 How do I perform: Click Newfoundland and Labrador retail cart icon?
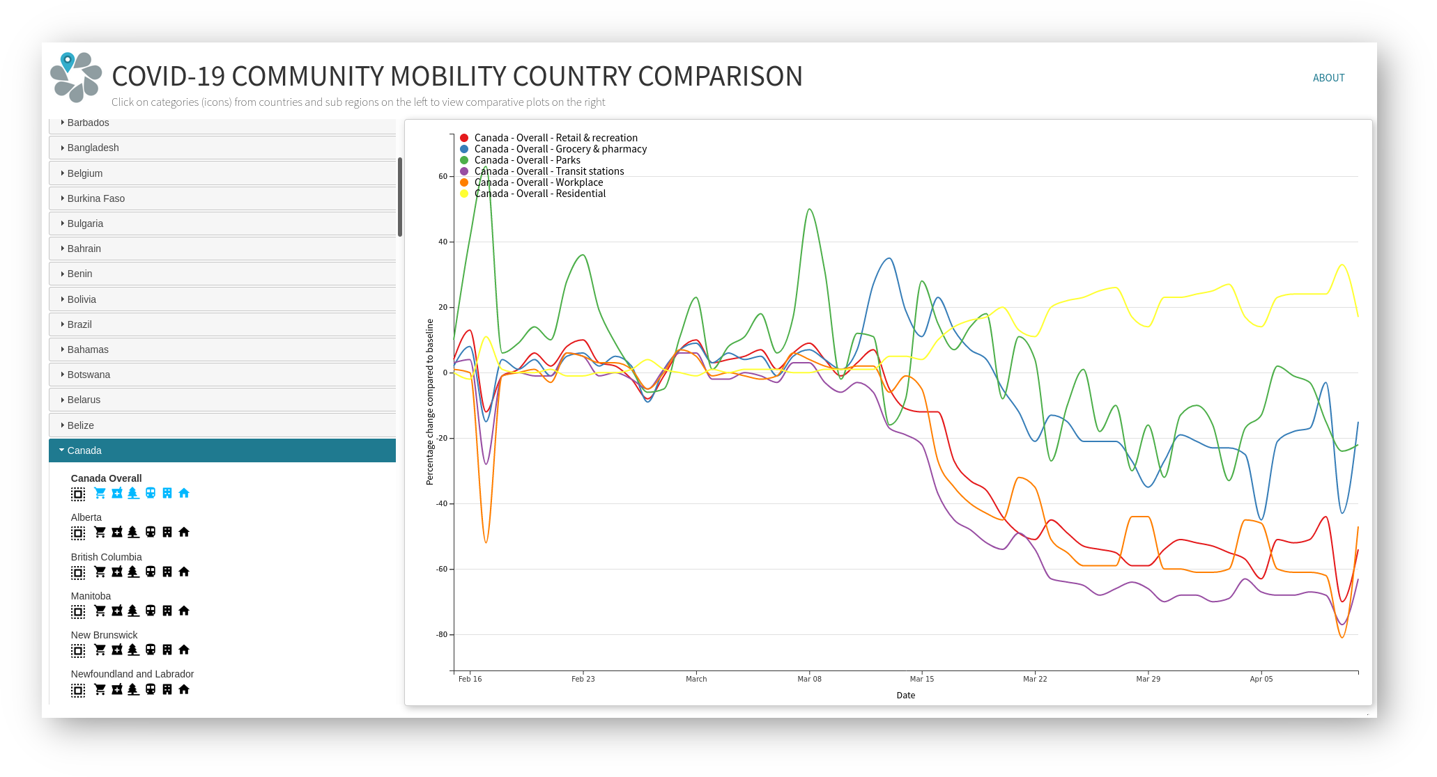pyautogui.click(x=100, y=689)
